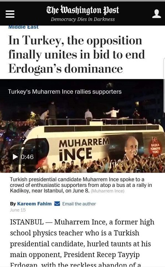Screen dimensions: 165x267
Task: Tap the man with outstretched arms atop bus
Action: point(113,113)
